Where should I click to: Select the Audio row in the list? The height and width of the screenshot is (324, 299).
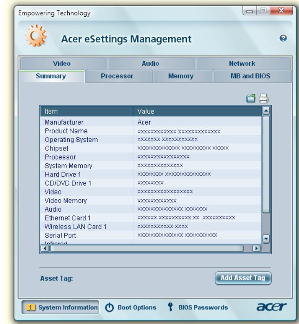click(151, 209)
